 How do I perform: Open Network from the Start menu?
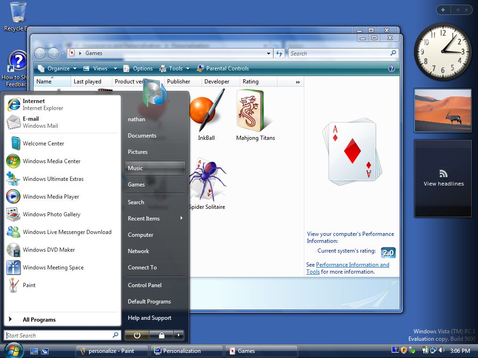tap(155, 251)
